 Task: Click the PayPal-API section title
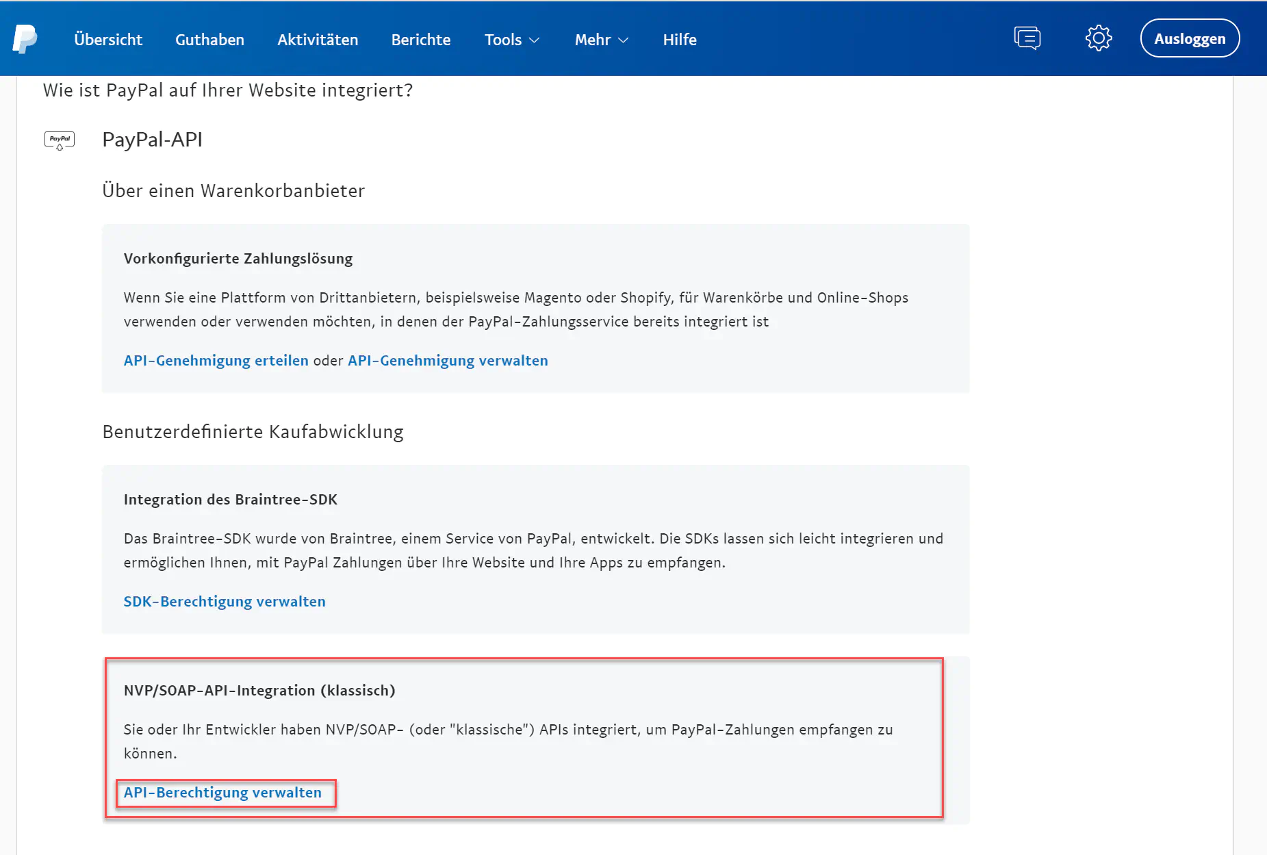click(x=152, y=140)
